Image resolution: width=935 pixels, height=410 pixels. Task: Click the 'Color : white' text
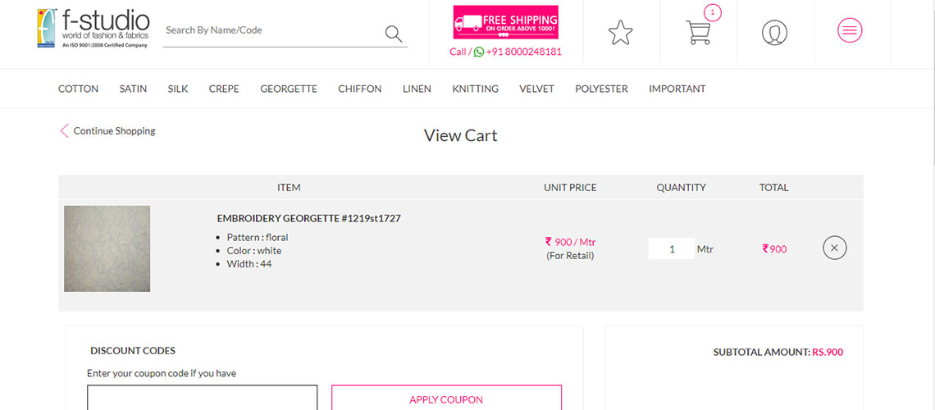254,250
